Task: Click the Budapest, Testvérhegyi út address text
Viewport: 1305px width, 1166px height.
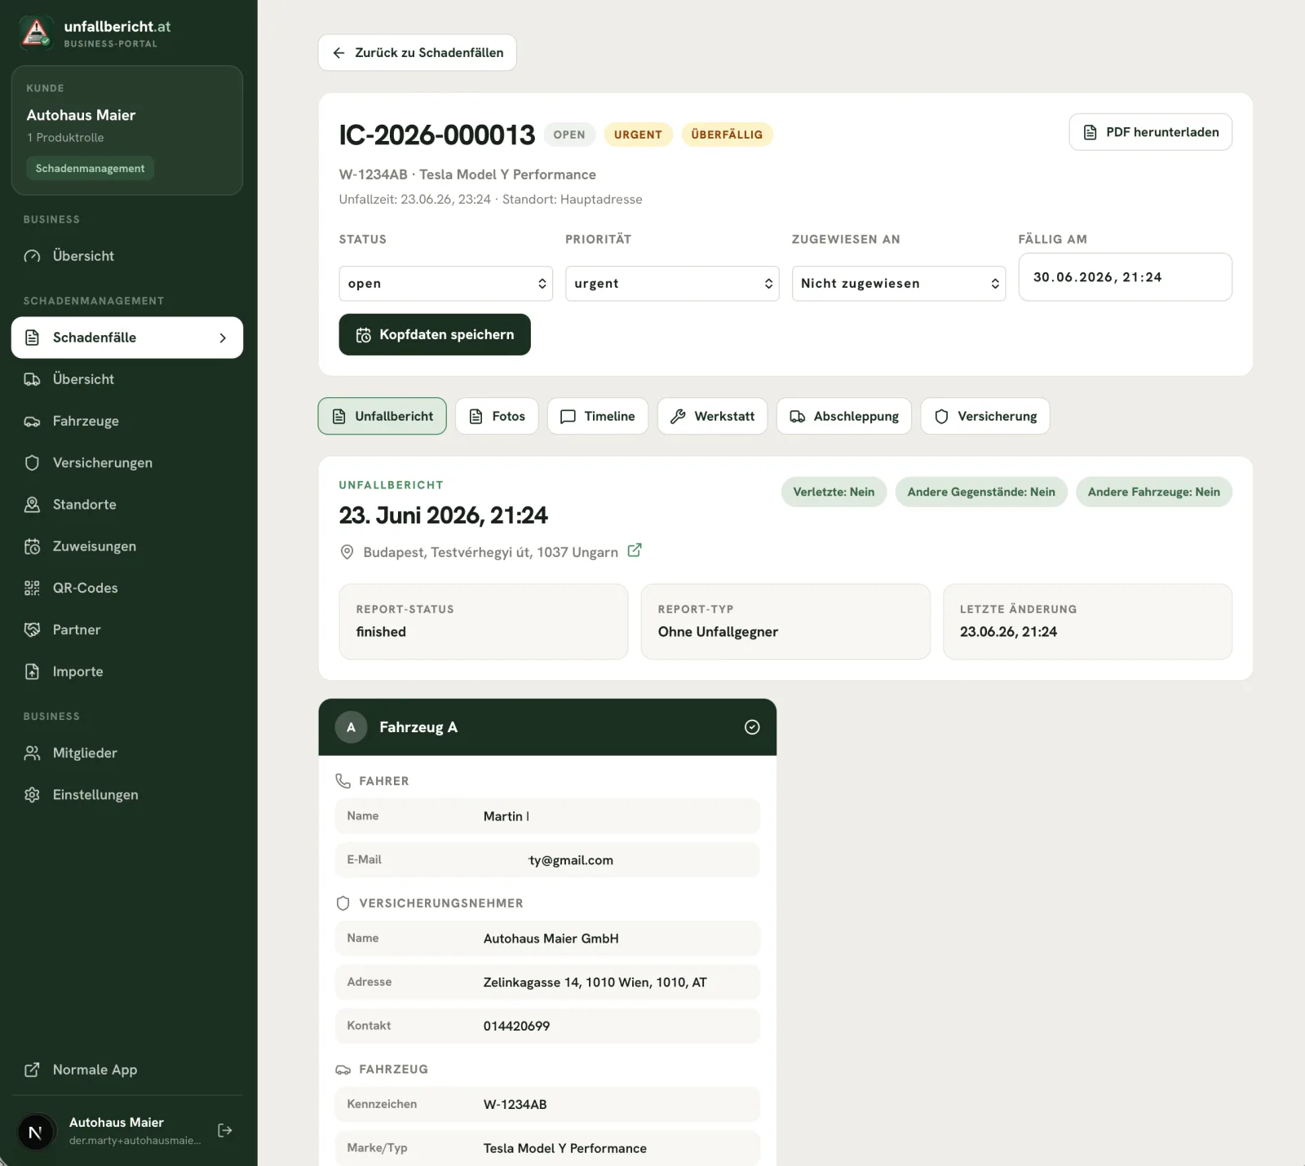Action: point(491,552)
